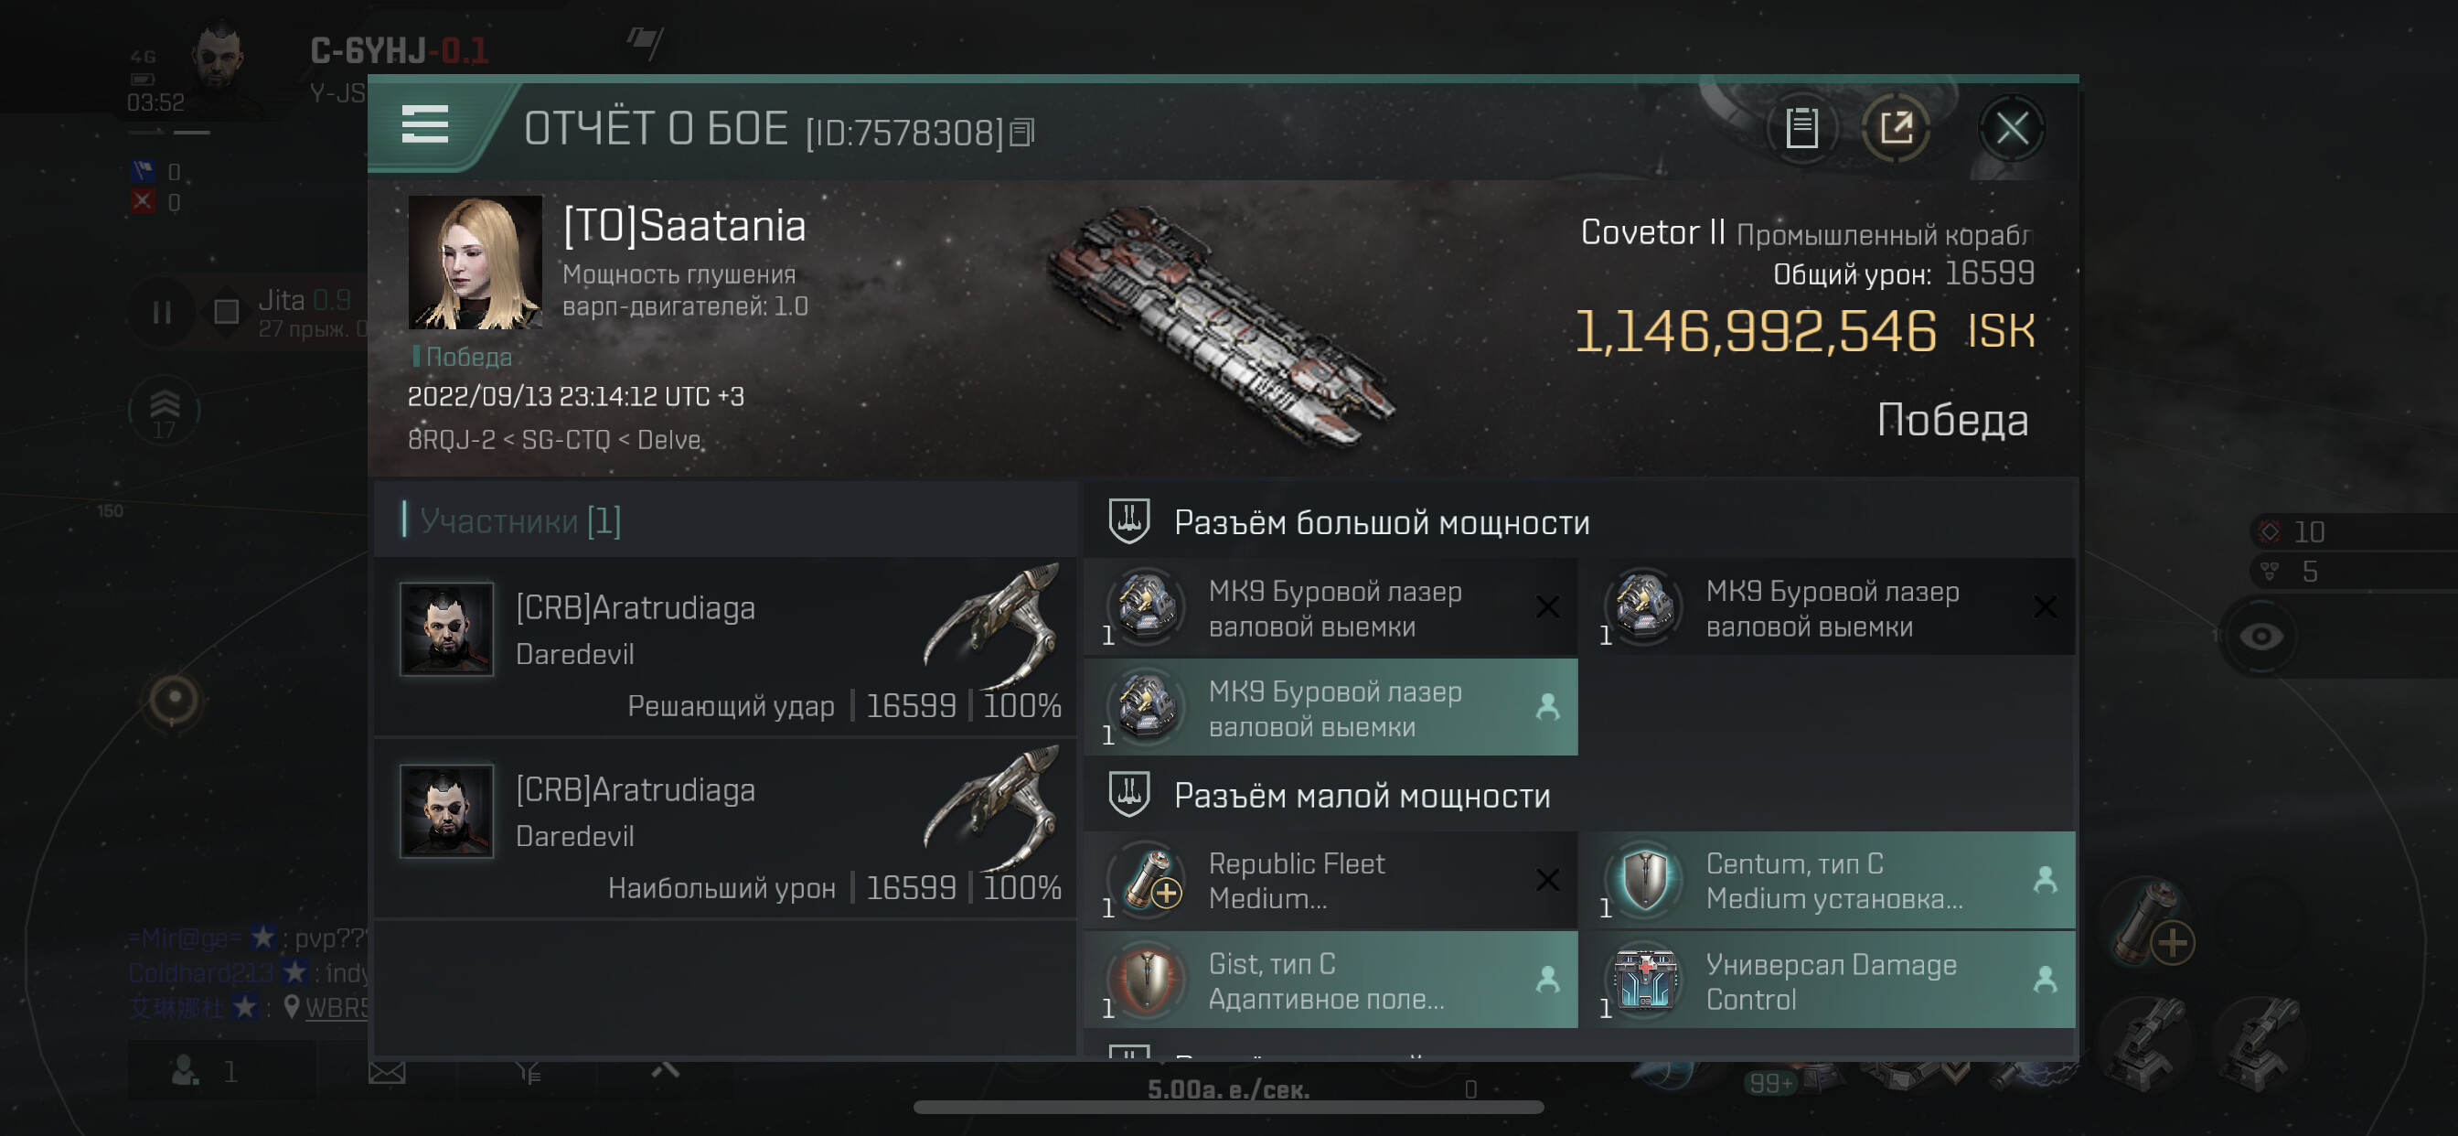Open Aratrudiaga's Наибольший урон entry

[x=729, y=829]
